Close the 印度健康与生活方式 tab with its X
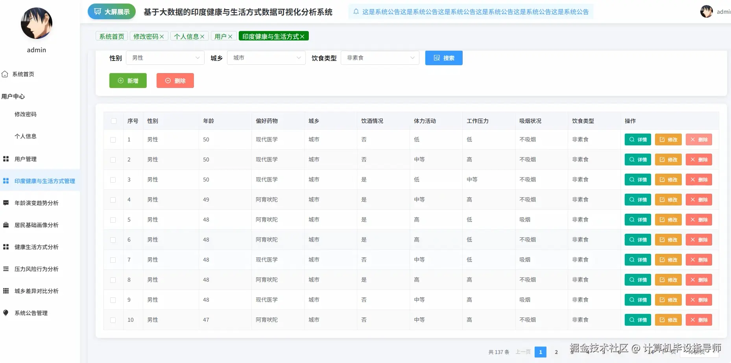 302,37
